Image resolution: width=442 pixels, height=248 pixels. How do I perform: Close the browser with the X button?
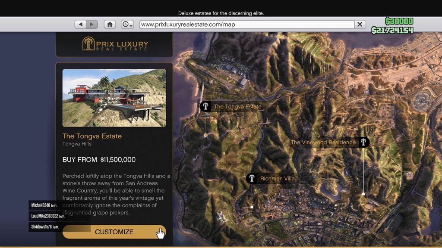360,25
